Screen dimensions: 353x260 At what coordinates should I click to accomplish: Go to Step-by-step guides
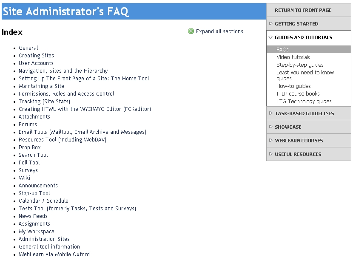click(300, 65)
